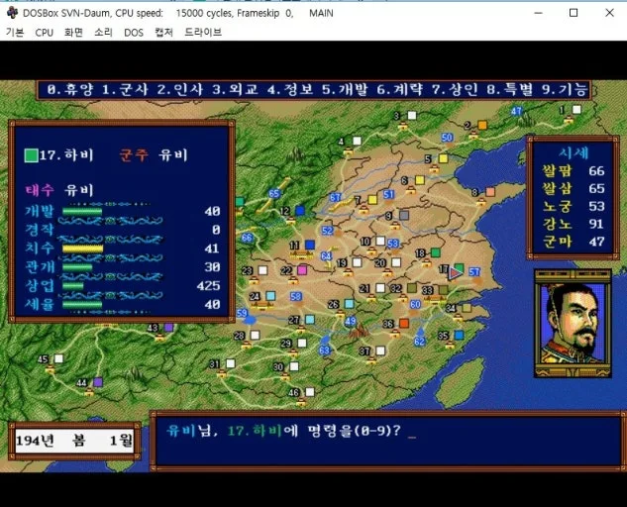Image resolution: width=627 pixels, height=507 pixels.
Task: Open the 화면 menu
Action: pos(73,33)
